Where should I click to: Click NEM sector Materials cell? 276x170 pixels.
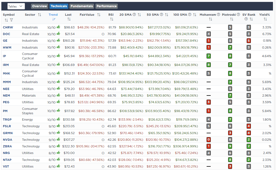coord(29,95)
